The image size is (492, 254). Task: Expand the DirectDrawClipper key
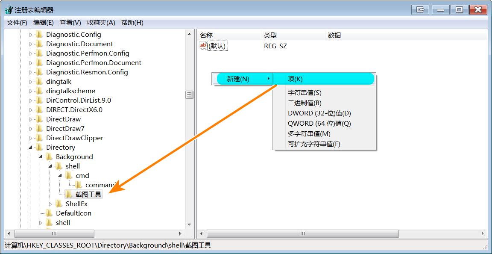point(31,138)
